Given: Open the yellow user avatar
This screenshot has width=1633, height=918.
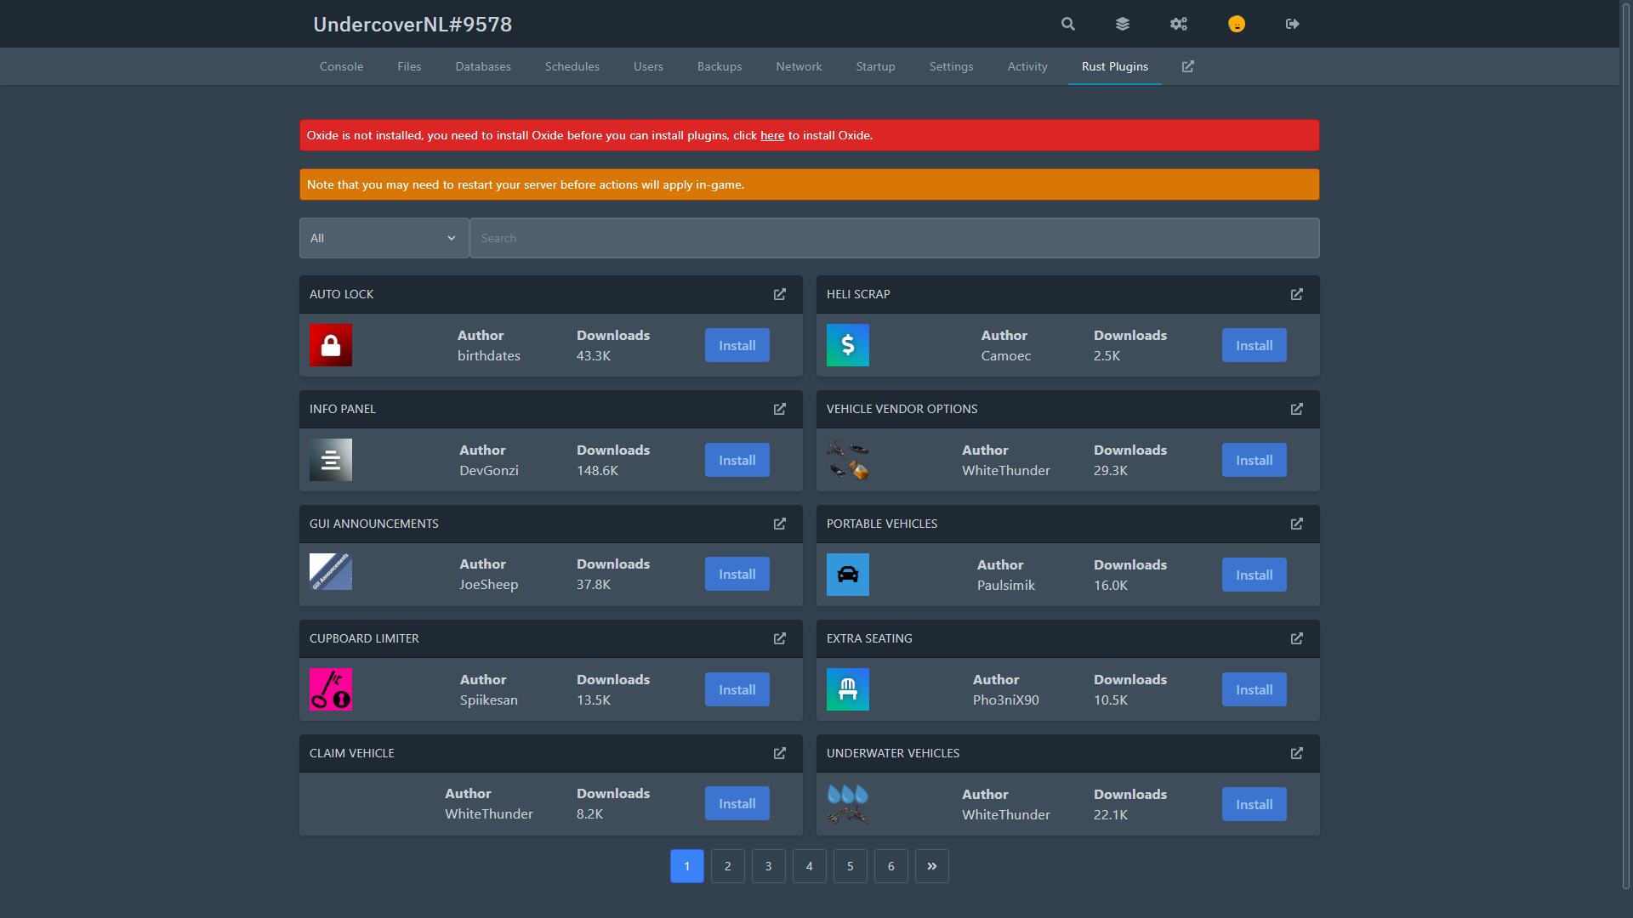Looking at the screenshot, I should 1237,24.
